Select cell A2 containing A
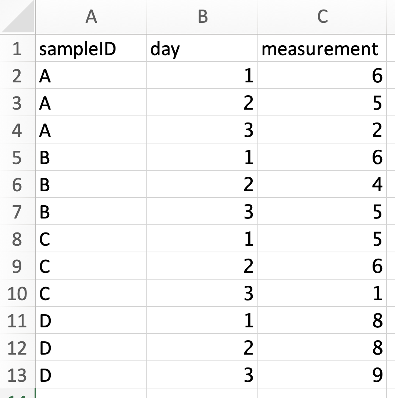 [91, 76]
